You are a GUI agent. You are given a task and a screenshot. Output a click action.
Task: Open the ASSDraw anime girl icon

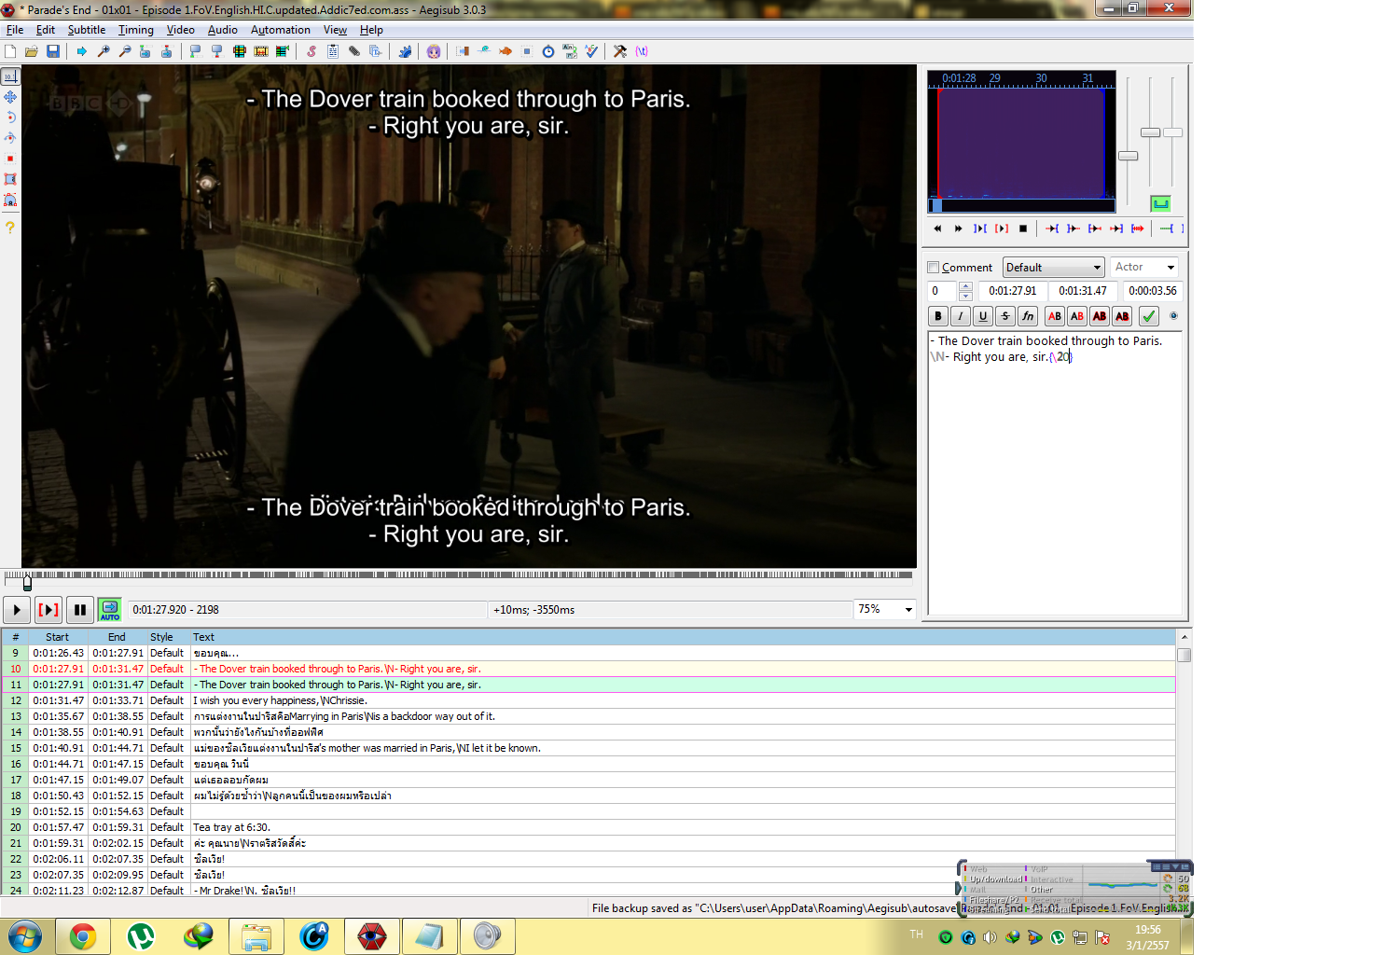pos(434,51)
